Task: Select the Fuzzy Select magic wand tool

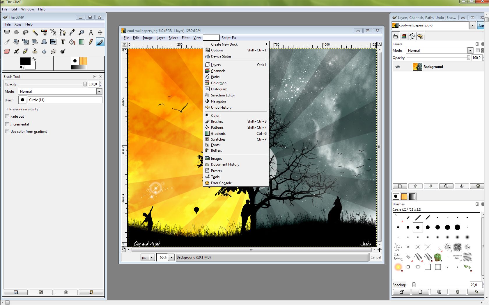Action: click(x=35, y=32)
